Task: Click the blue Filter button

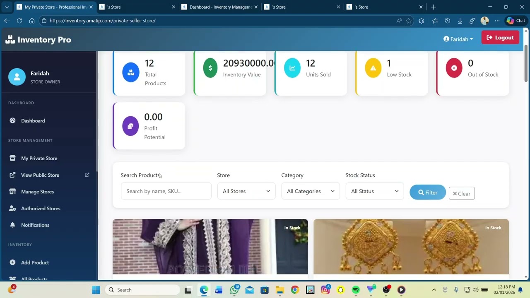Action: click(428, 192)
